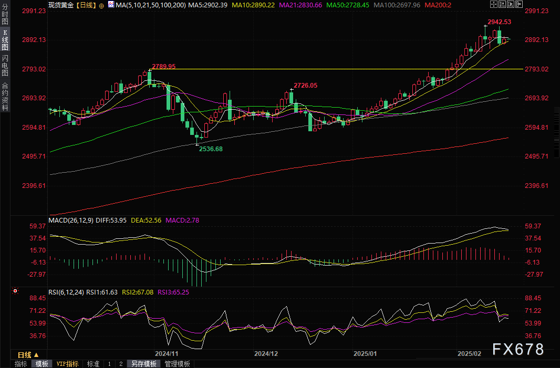Click the small icon beside the RSI panel

pyautogui.click(x=15, y=291)
